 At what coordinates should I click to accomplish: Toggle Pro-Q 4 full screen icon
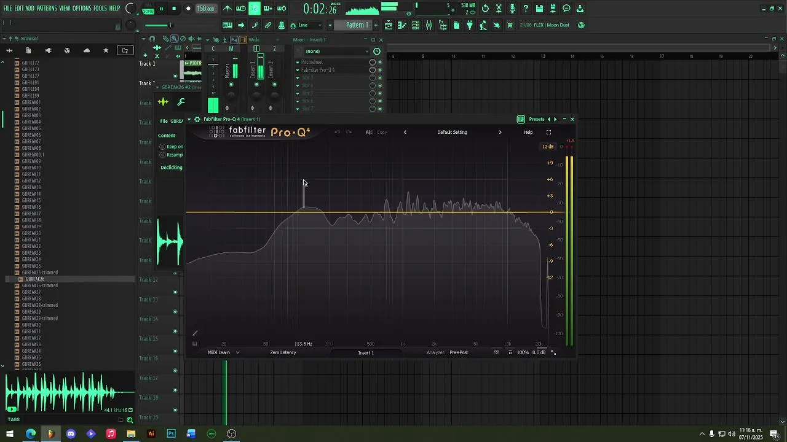point(548,132)
